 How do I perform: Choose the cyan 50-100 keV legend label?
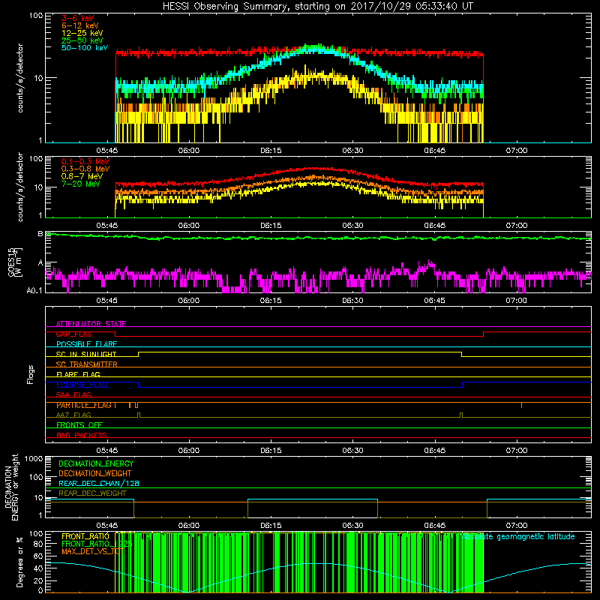[84, 48]
